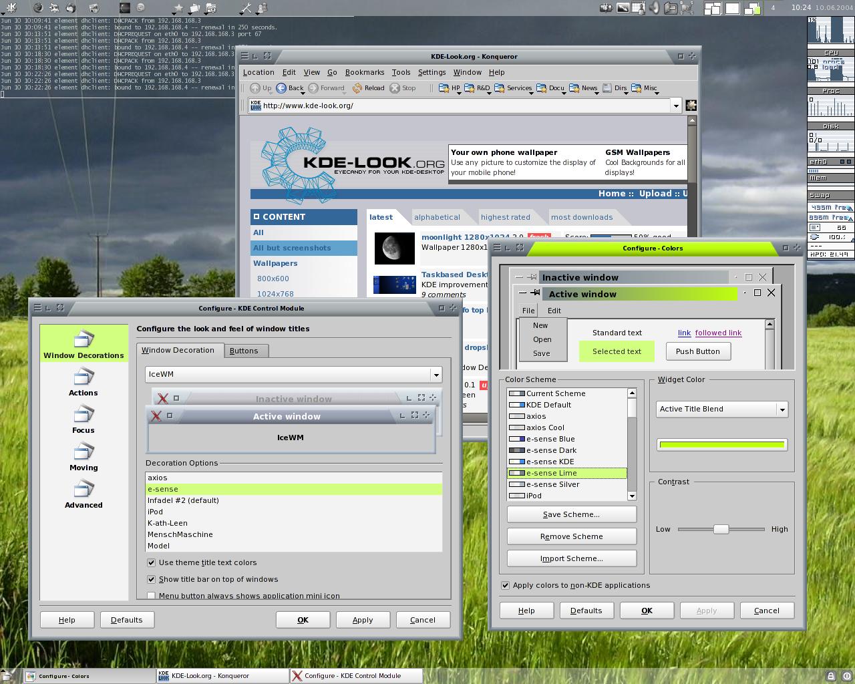
Task: Click the Configure - Colors taskbar entry
Action: (90, 676)
